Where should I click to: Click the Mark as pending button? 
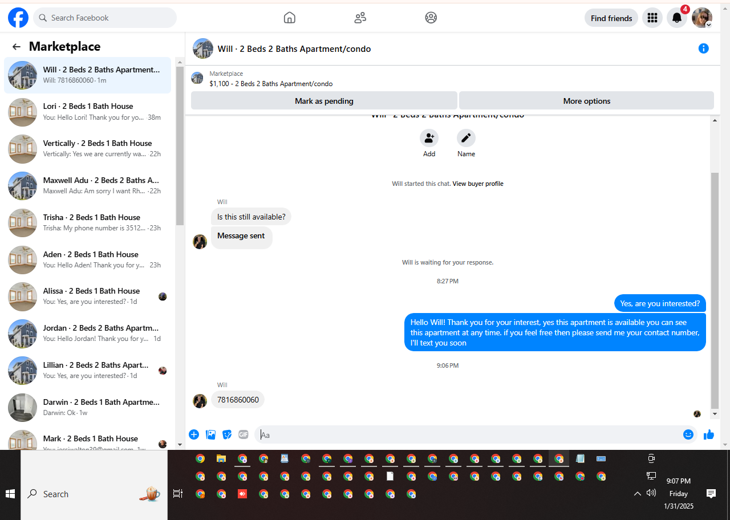coord(324,101)
